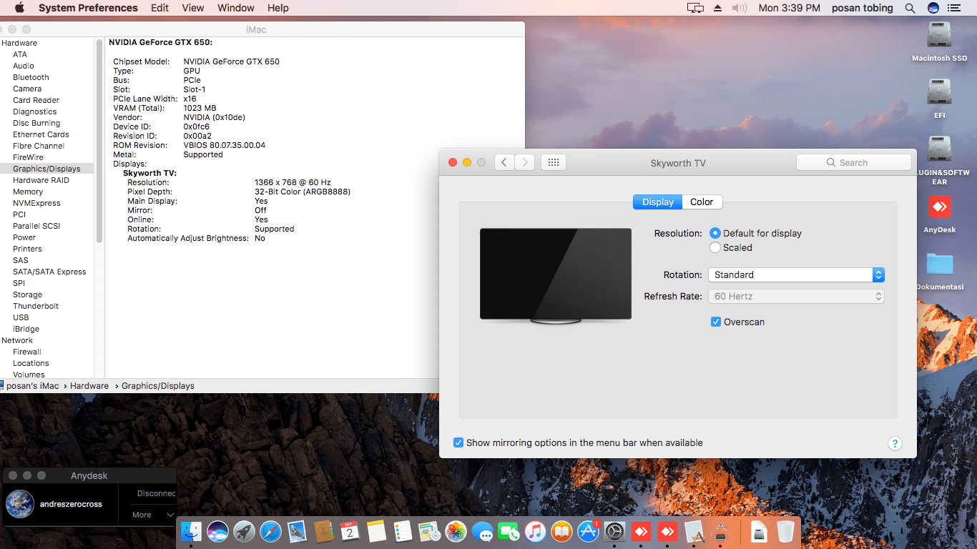Open the Calendar app in the Dock
Screen dimensions: 977x549
coord(350,531)
